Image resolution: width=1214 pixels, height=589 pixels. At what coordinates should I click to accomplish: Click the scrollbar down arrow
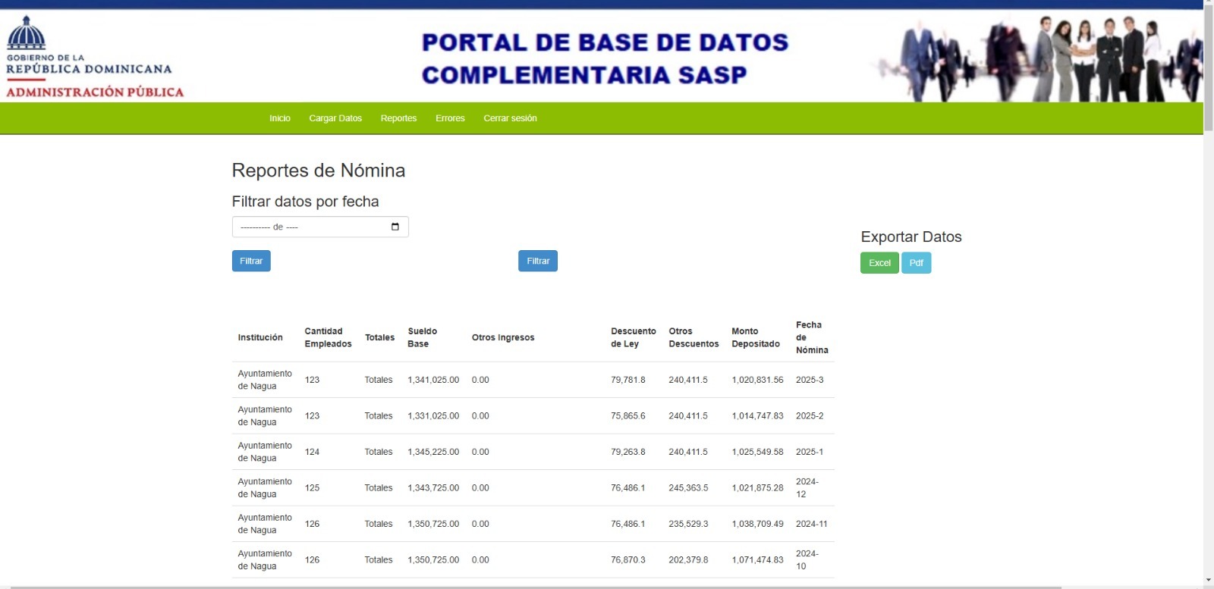pos(1208,581)
